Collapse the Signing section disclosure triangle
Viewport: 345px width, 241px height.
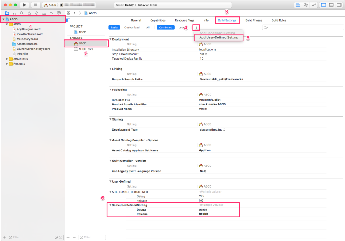[x=111, y=119]
